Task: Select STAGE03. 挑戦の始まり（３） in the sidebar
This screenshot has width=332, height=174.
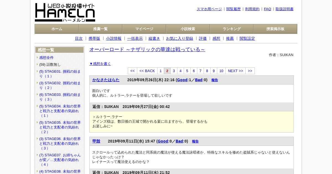Action: tap(60, 97)
